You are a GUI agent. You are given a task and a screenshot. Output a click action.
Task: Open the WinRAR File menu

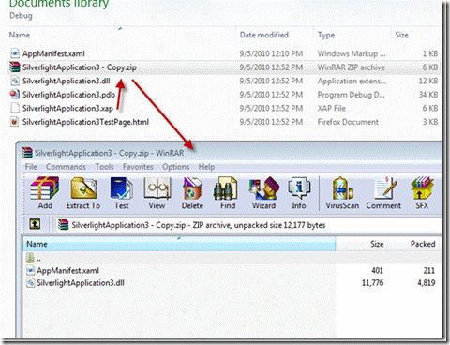pyautogui.click(x=31, y=167)
